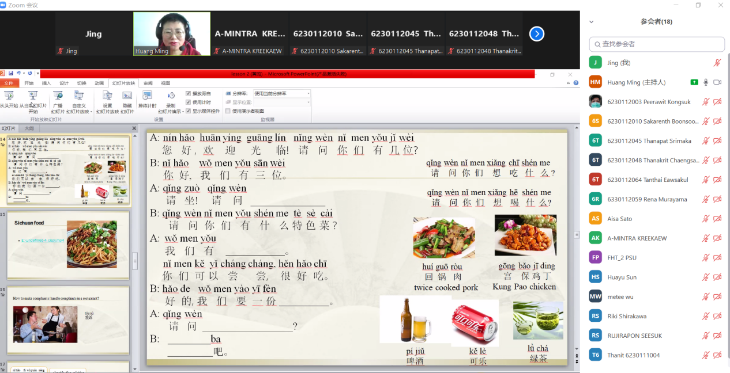Switch to the 大纲 outline pane tab

pyautogui.click(x=29, y=128)
